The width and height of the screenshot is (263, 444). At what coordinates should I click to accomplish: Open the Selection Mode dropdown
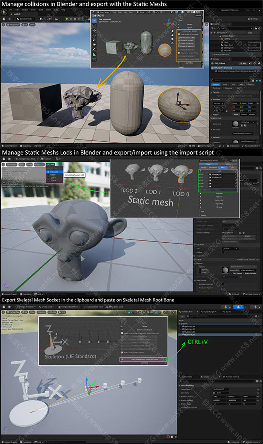tap(25, 19)
